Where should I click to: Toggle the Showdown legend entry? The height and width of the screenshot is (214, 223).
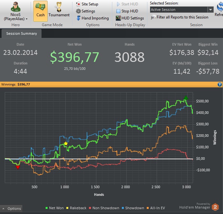[x=133, y=208]
